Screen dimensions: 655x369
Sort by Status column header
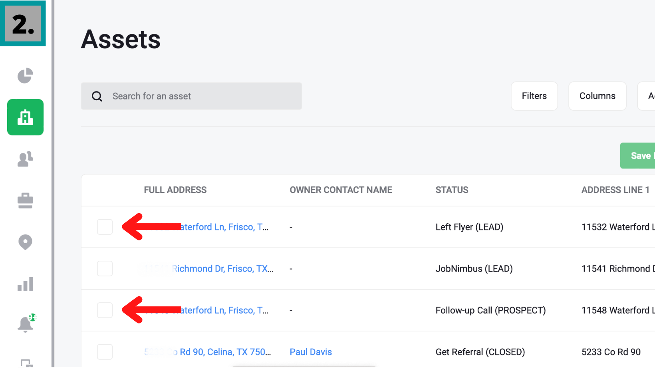click(x=452, y=190)
